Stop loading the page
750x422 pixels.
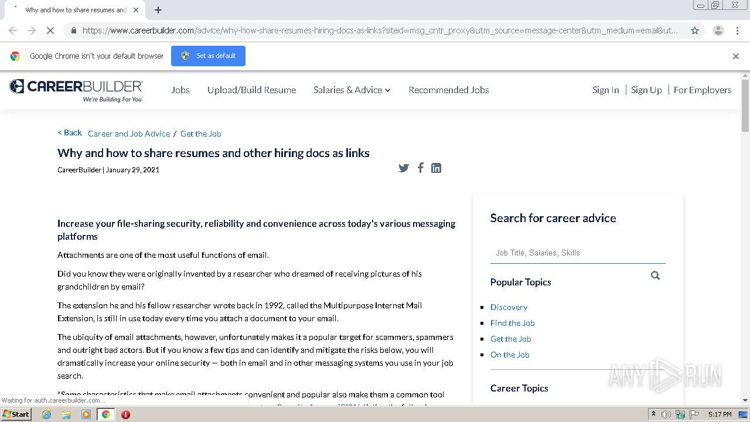pyautogui.click(x=50, y=30)
